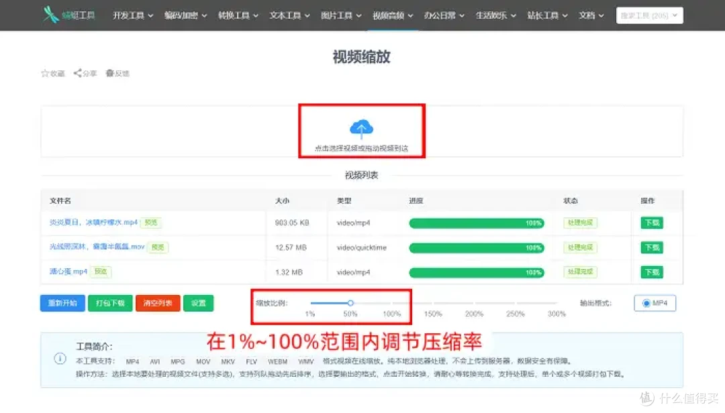The height and width of the screenshot is (413, 725).
Task: Click the 分享 share icon
Action: pyautogui.click(x=77, y=74)
